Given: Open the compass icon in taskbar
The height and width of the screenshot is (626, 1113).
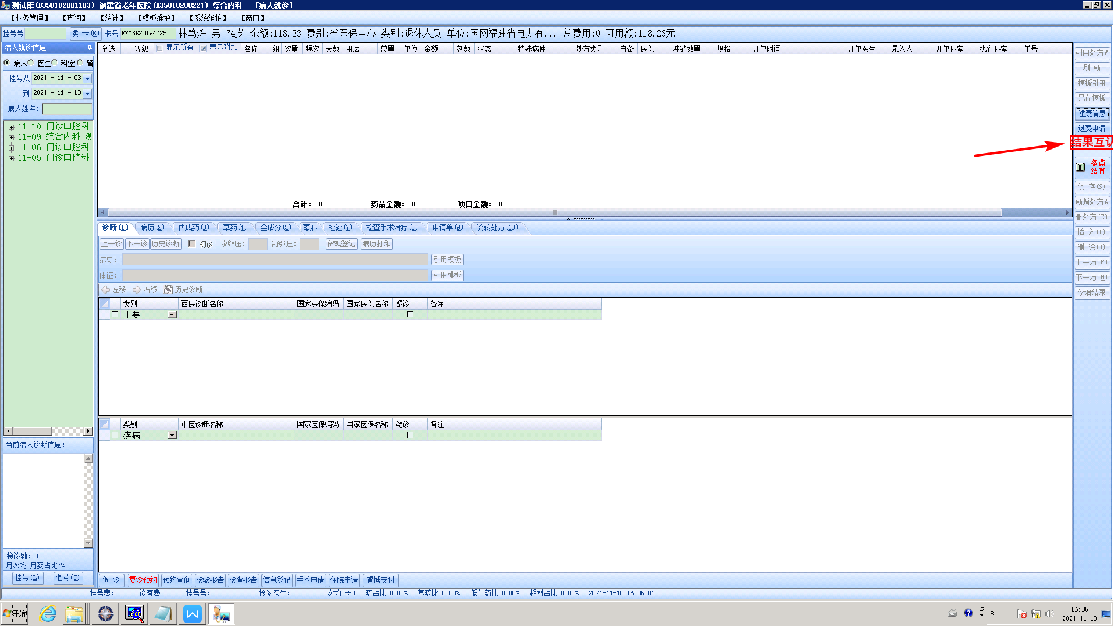Looking at the screenshot, I should [x=106, y=614].
